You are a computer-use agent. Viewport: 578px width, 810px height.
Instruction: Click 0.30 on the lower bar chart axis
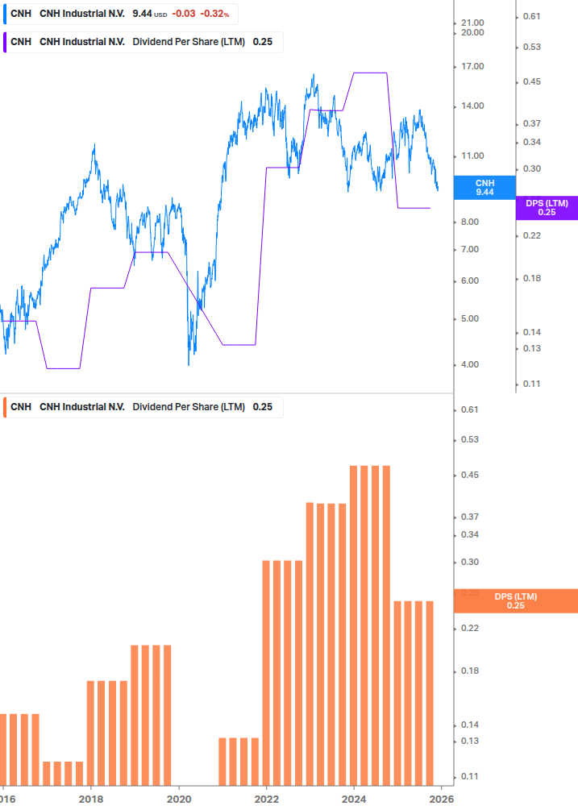470,562
